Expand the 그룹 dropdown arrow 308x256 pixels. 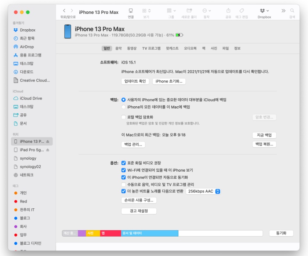coord(175,11)
